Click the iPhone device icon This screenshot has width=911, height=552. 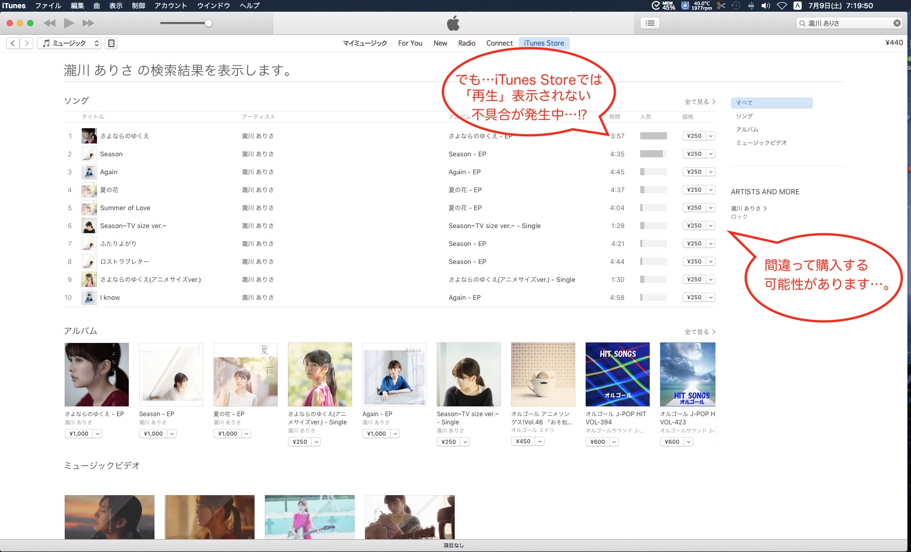point(111,43)
